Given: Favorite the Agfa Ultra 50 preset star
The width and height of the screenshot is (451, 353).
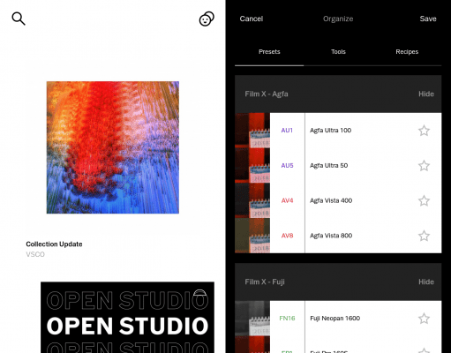Looking at the screenshot, I should (x=424, y=165).
